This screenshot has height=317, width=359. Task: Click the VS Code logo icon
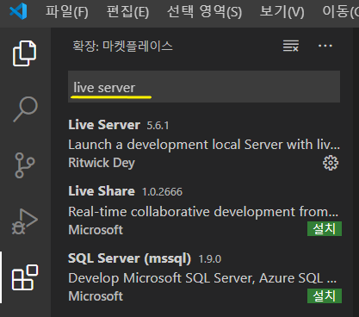point(18,11)
